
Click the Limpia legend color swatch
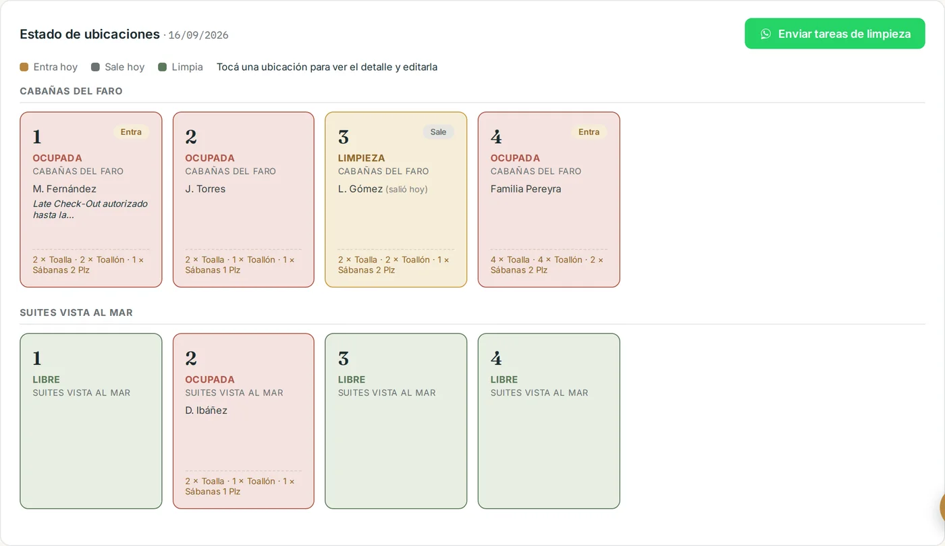click(x=162, y=67)
